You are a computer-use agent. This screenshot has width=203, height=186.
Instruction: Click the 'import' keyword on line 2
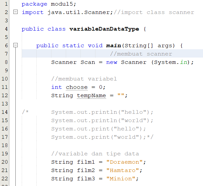[x=33, y=13]
